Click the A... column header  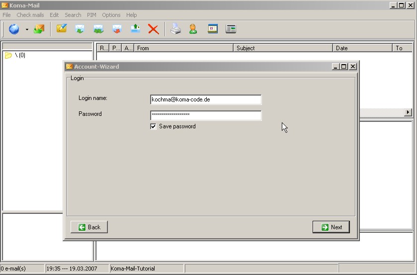click(x=128, y=48)
